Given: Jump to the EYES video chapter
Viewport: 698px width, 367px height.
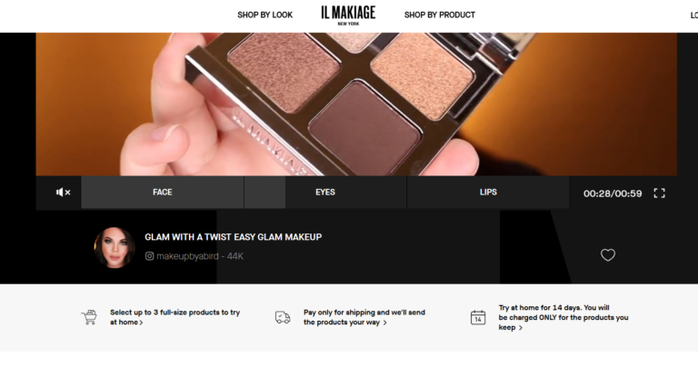Looking at the screenshot, I should click(x=325, y=193).
